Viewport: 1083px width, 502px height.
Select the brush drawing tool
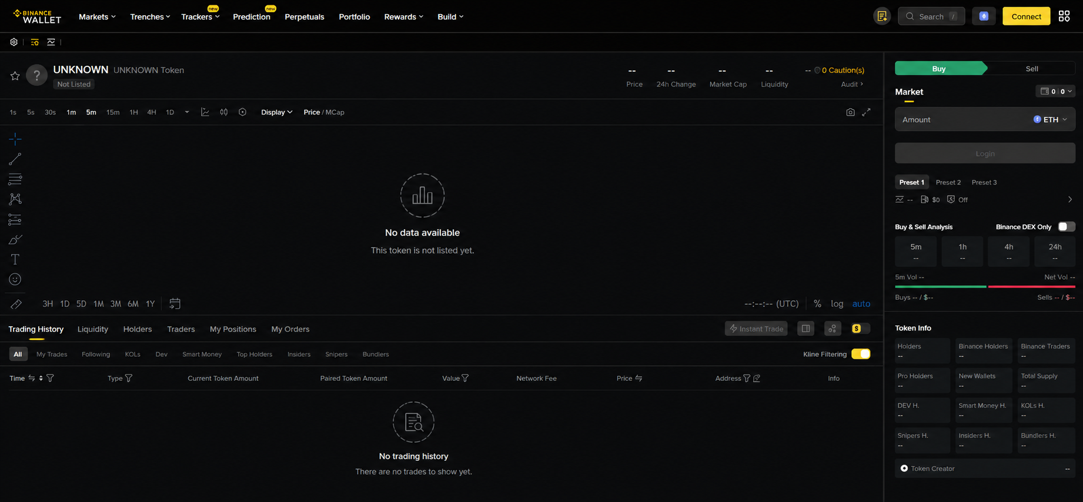(15, 239)
